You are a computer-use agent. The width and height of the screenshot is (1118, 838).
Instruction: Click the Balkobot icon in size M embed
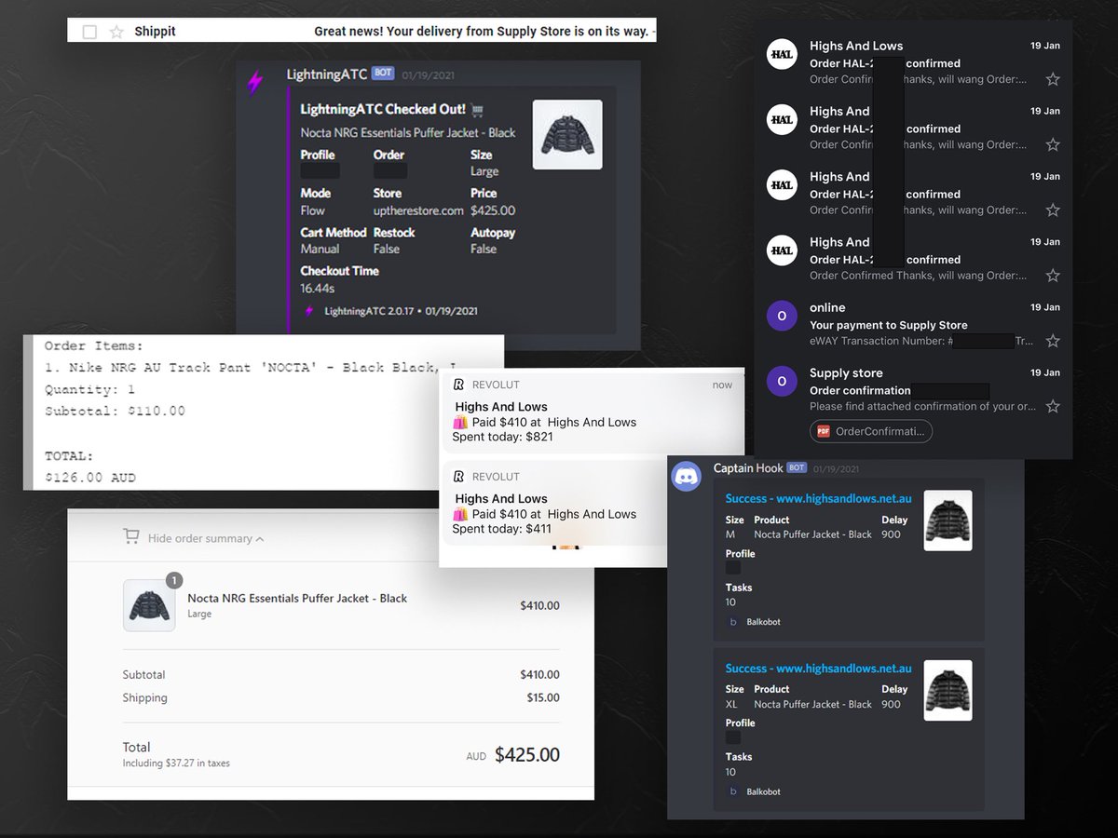733,622
